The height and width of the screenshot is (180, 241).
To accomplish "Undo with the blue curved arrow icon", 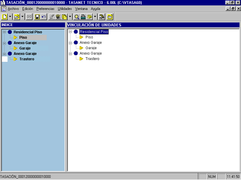I will (44, 17).
